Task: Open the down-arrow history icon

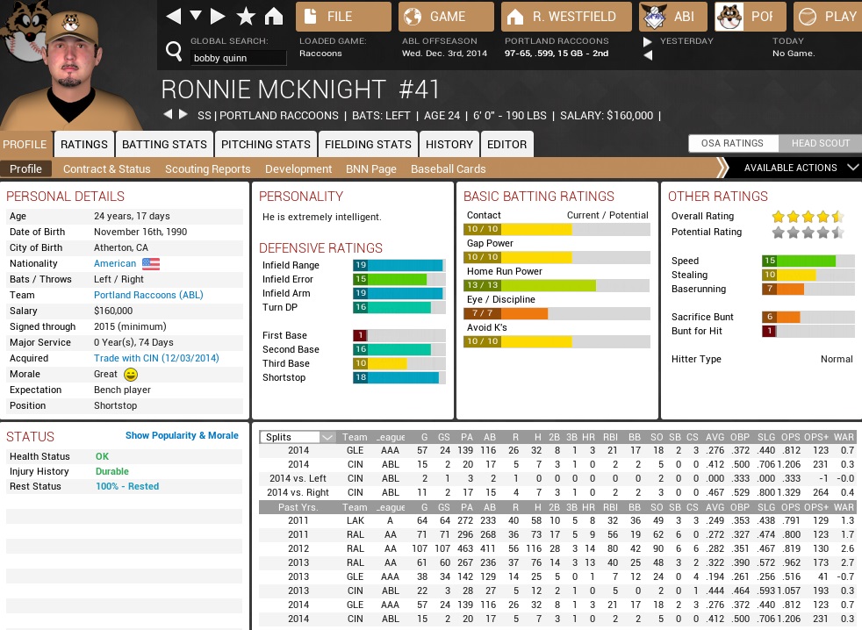Action: [x=196, y=16]
